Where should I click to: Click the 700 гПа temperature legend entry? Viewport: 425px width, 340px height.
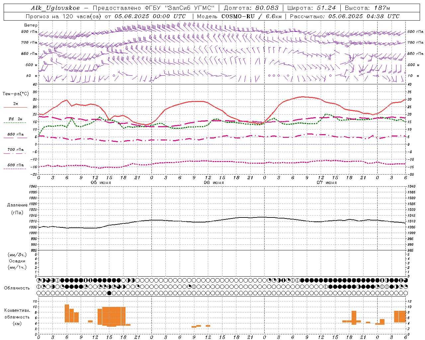click(x=16, y=150)
